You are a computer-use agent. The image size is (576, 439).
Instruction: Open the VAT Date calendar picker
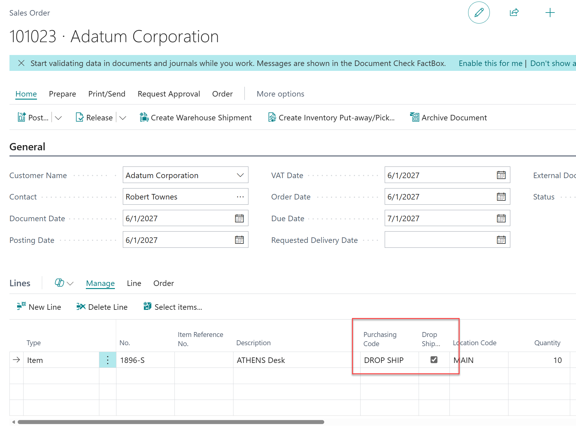pos(501,175)
